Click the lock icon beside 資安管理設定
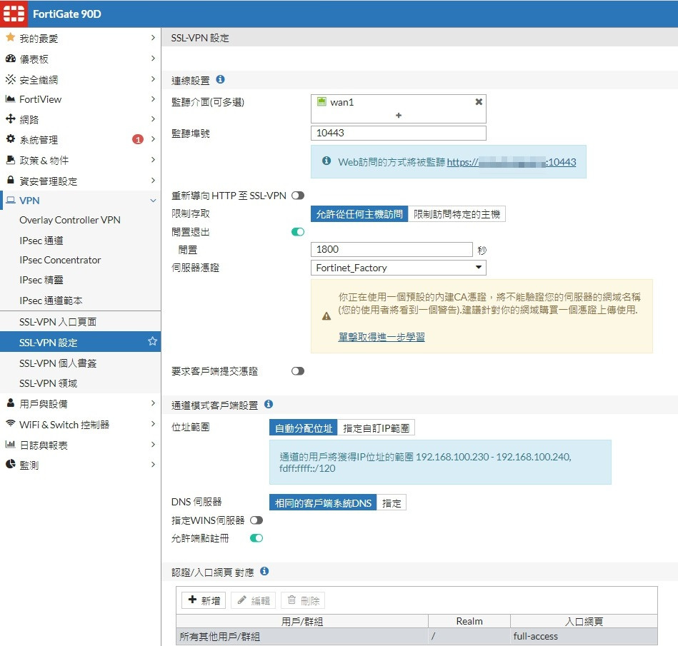This screenshot has height=646, width=678. click(x=11, y=180)
